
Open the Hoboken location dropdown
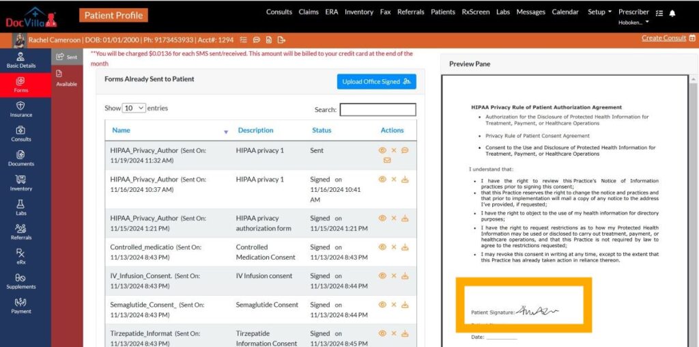click(633, 23)
